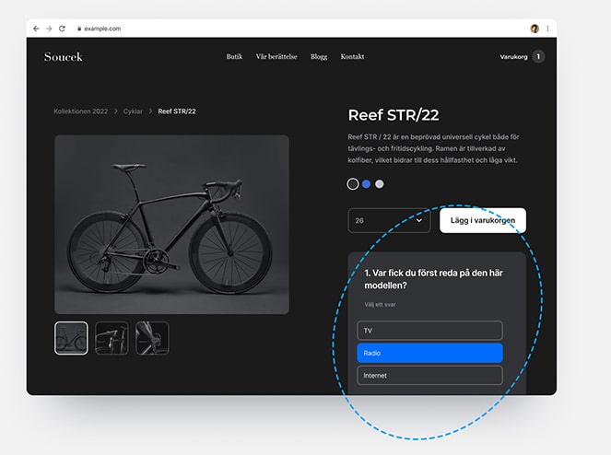Image resolution: width=611 pixels, height=455 pixels.
Task: Go to Cyklar breadcrumb
Action: point(135,111)
